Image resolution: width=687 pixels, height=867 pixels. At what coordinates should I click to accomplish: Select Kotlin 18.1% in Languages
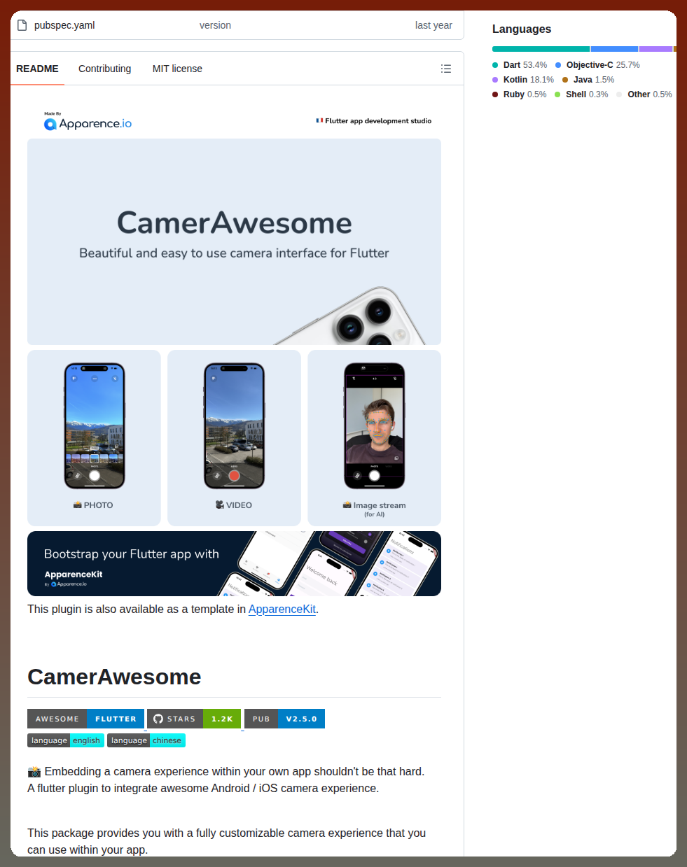[x=523, y=80]
